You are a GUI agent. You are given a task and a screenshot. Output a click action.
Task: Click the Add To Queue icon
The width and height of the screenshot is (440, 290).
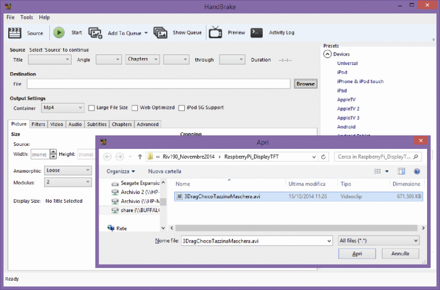(96, 33)
